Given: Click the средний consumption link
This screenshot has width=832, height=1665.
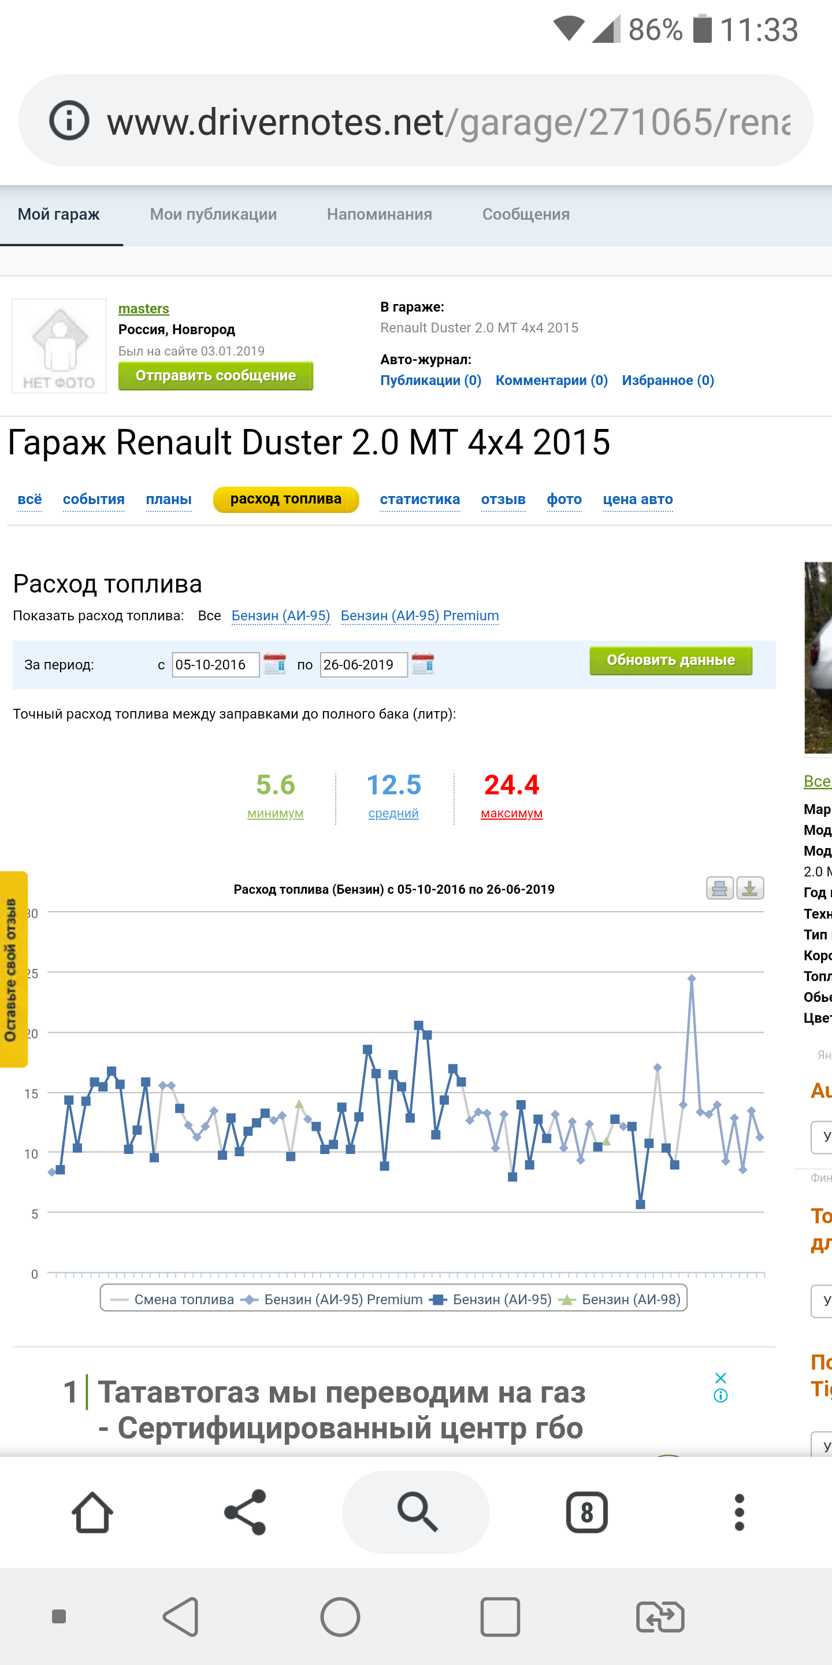Looking at the screenshot, I should [x=393, y=813].
